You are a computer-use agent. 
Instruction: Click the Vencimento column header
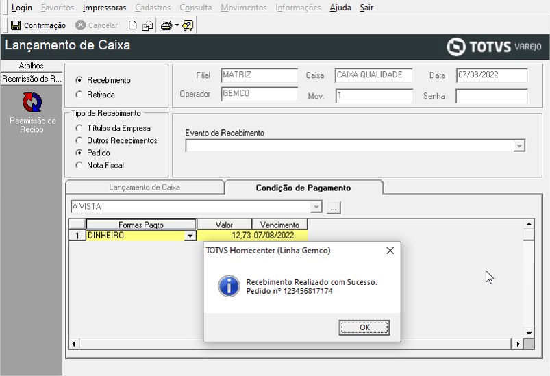279,225
